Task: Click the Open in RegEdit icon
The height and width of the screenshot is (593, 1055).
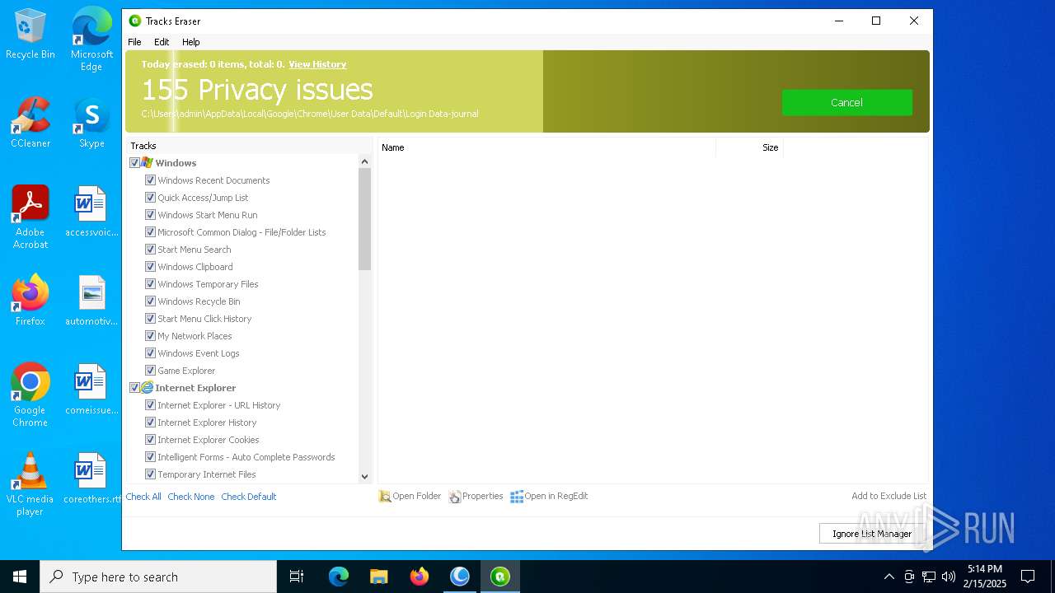Action: (517, 497)
